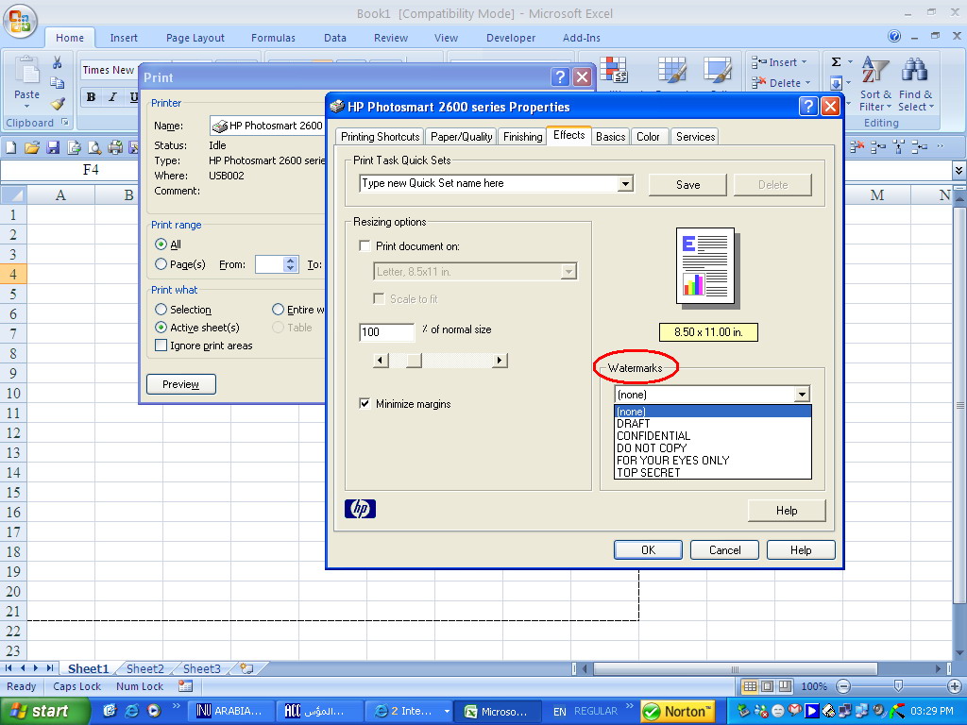Select the CONFIDENTIAL watermark option
Image resolution: width=967 pixels, height=725 pixels.
(x=712, y=436)
